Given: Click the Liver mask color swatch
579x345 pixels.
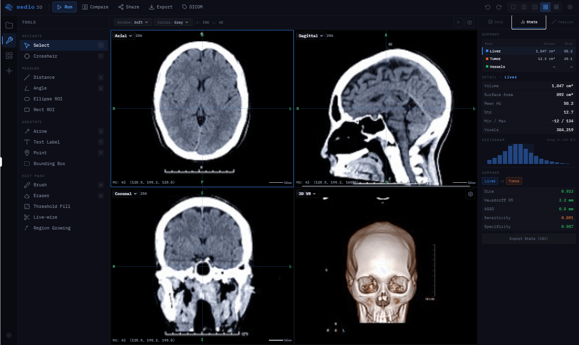Looking at the screenshot, I should click(488, 51).
